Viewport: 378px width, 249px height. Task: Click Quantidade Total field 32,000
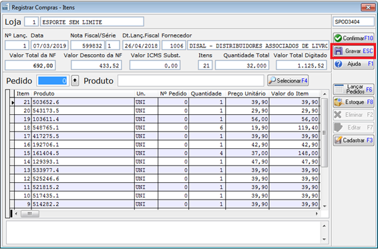242,65
